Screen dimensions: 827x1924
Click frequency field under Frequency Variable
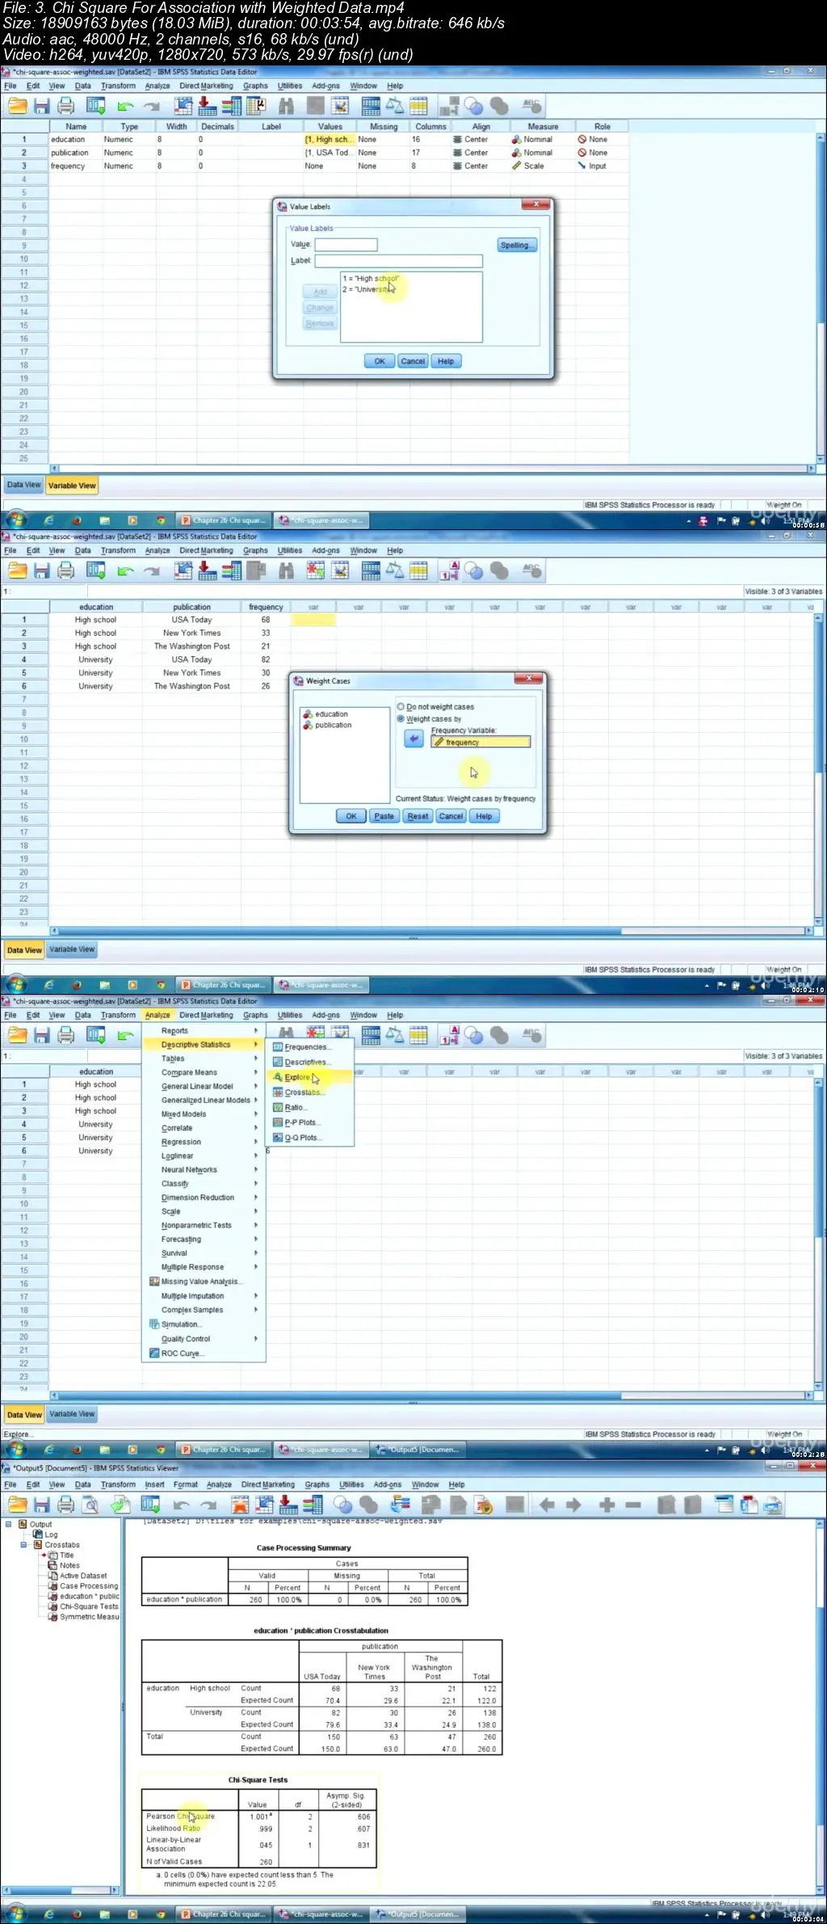pos(481,742)
